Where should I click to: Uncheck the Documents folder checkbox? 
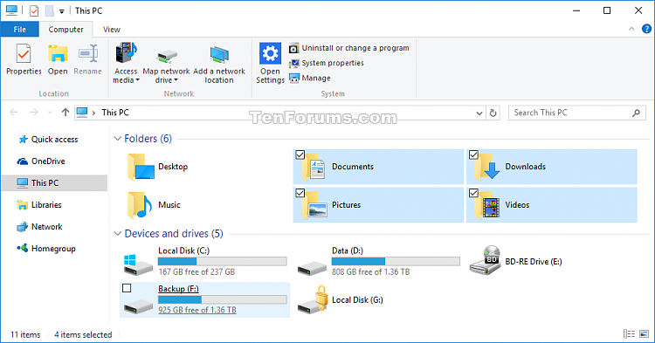point(300,154)
